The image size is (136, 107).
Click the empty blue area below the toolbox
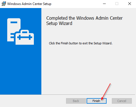tap(21, 69)
